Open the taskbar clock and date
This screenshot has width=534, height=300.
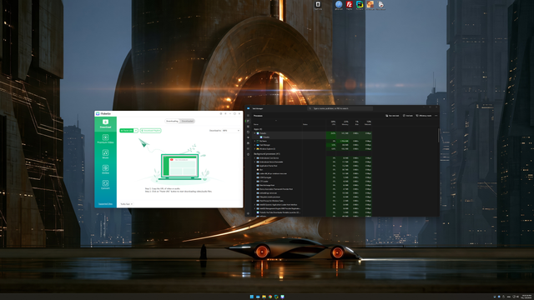[526, 297]
